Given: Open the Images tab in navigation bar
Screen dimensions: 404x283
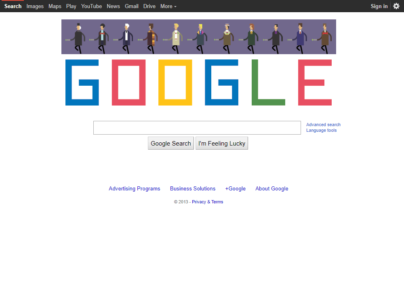Looking at the screenshot, I should coord(35,6).
